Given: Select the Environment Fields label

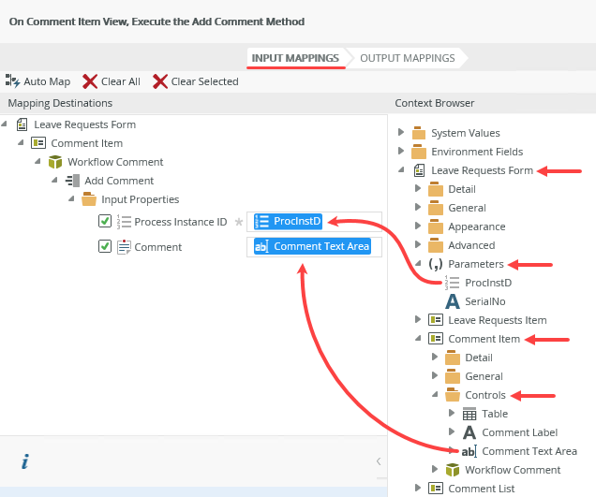Looking at the screenshot, I should click(477, 152).
